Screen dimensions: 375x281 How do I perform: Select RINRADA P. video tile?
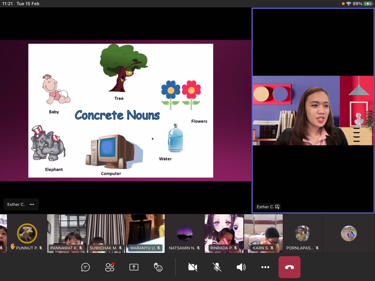224,234
